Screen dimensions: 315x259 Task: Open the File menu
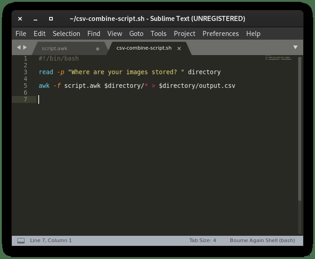point(21,34)
